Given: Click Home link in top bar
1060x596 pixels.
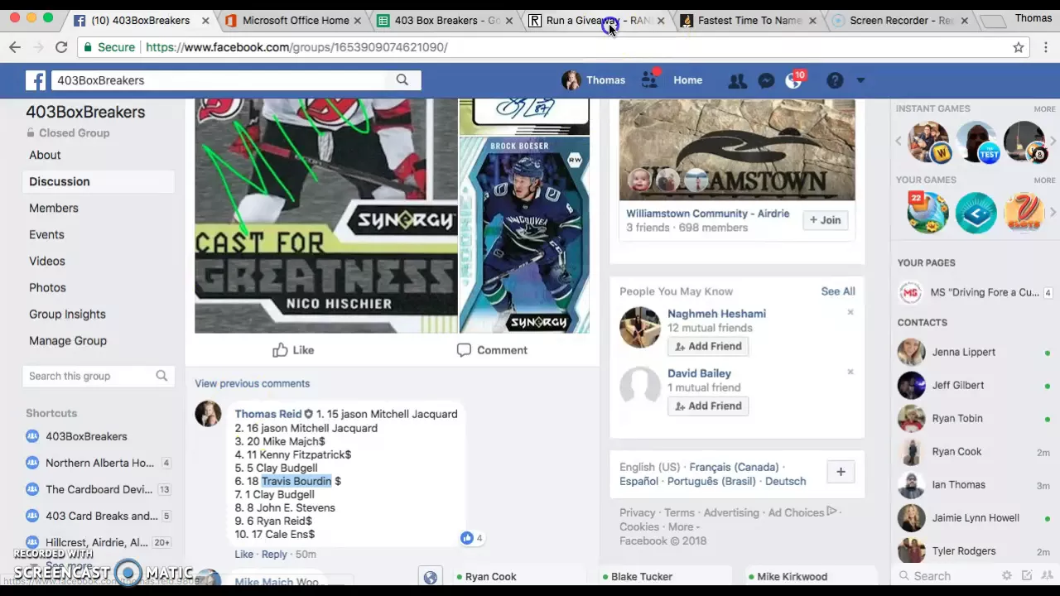Looking at the screenshot, I should (x=687, y=80).
